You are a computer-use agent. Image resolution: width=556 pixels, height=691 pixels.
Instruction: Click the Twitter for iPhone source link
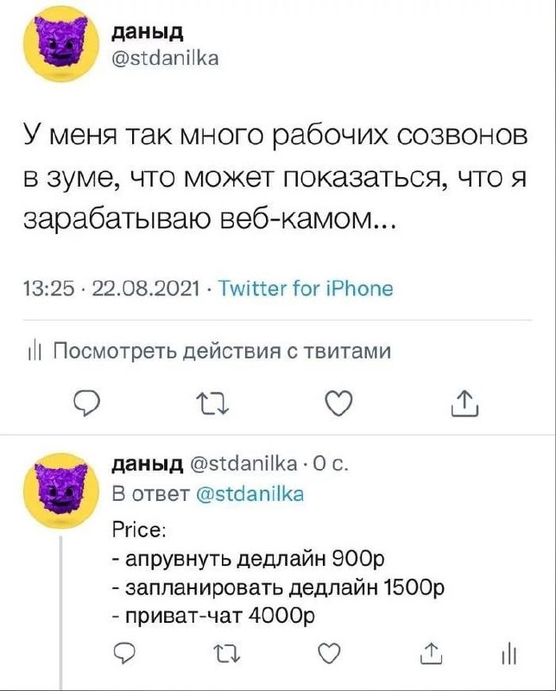pyautogui.click(x=306, y=289)
